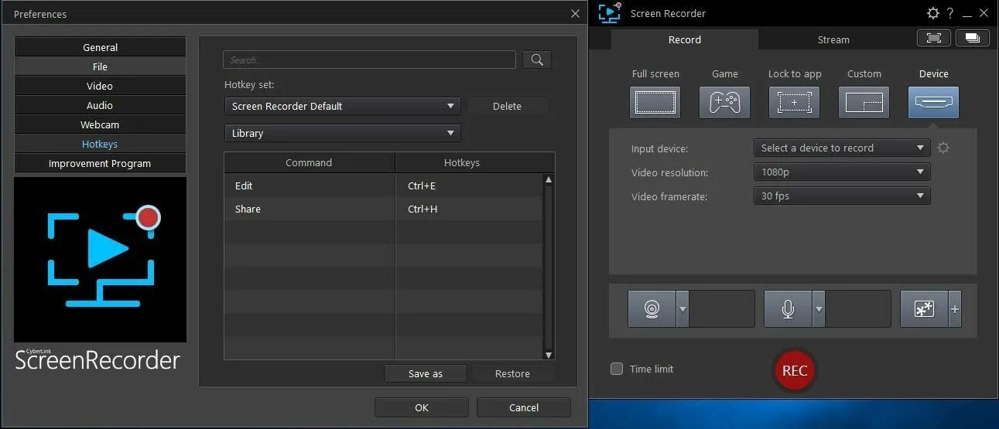Select Game recording mode icon

click(725, 102)
